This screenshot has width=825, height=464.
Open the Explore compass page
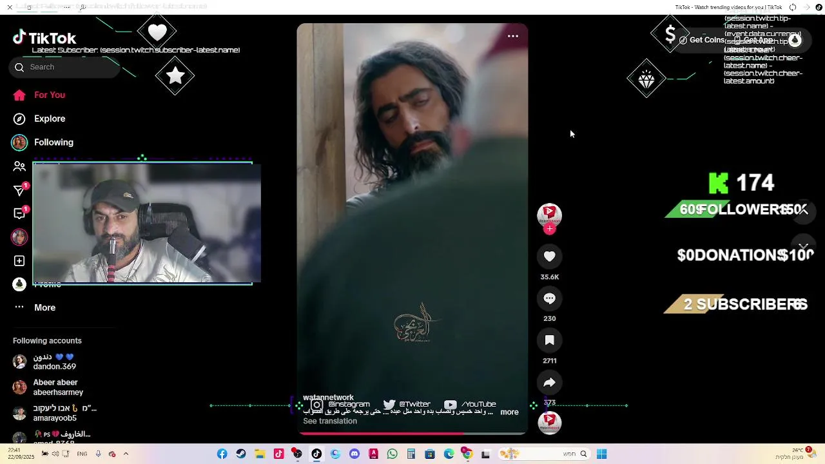[x=39, y=119]
